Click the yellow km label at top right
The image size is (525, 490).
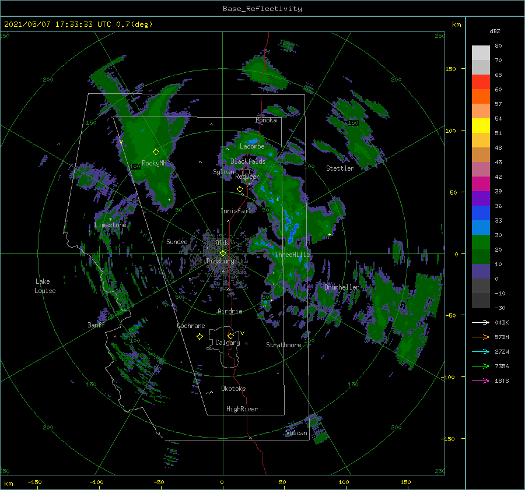coord(457,24)
